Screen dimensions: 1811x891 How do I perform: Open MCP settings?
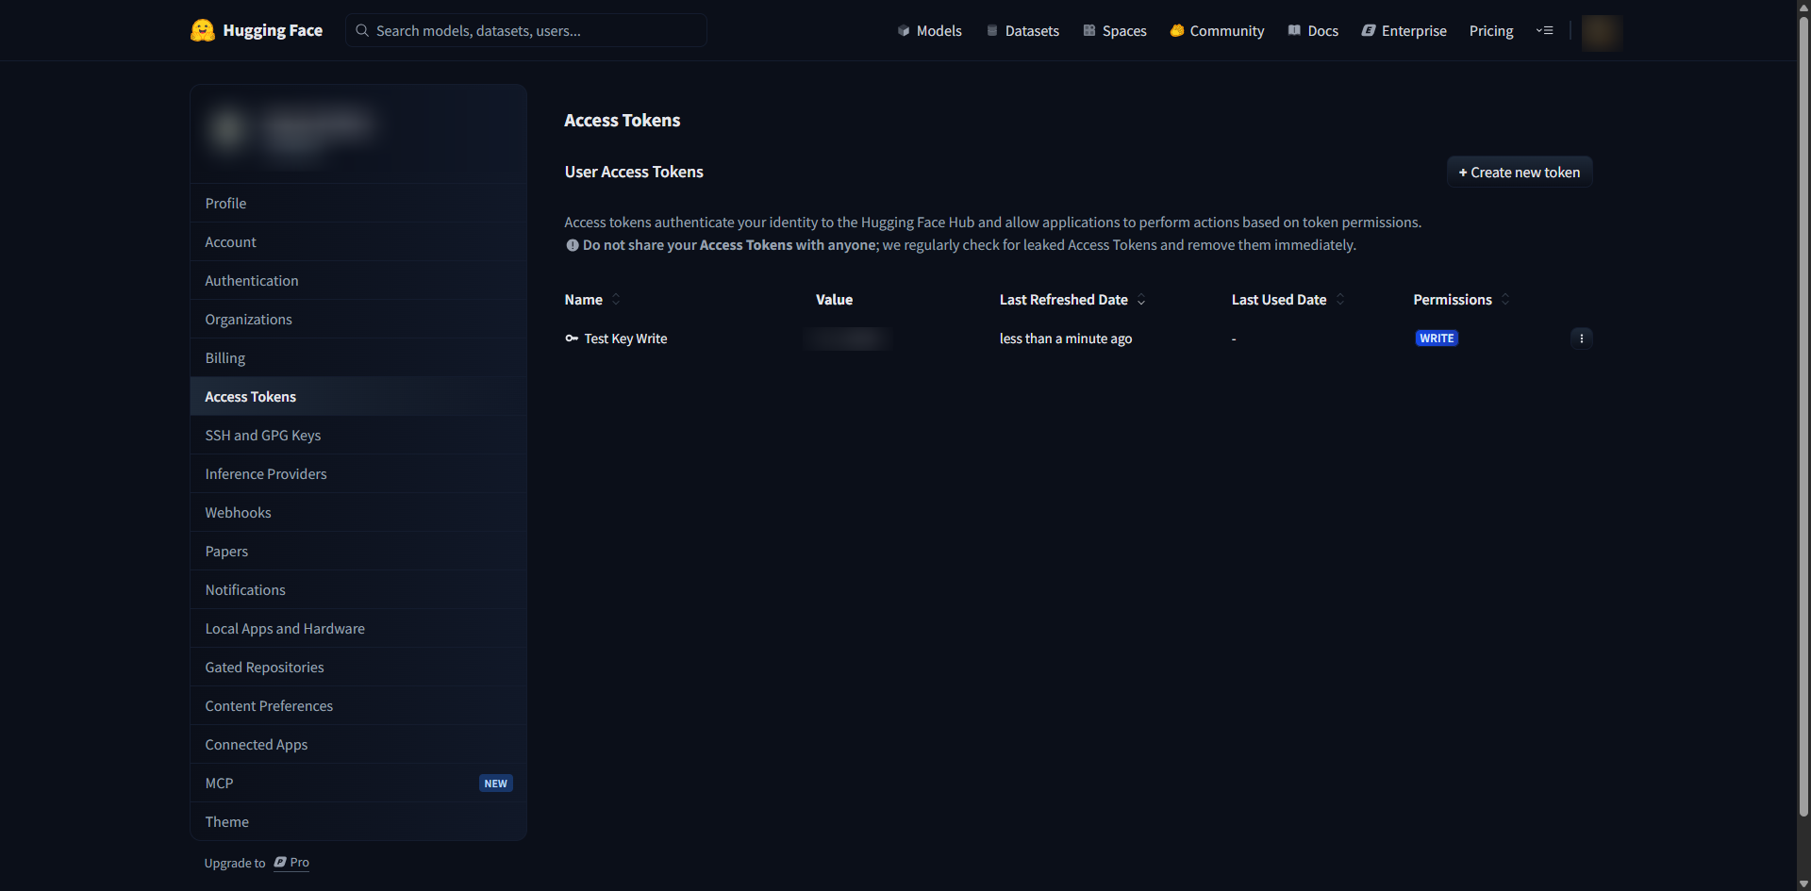tap(358, 783)
